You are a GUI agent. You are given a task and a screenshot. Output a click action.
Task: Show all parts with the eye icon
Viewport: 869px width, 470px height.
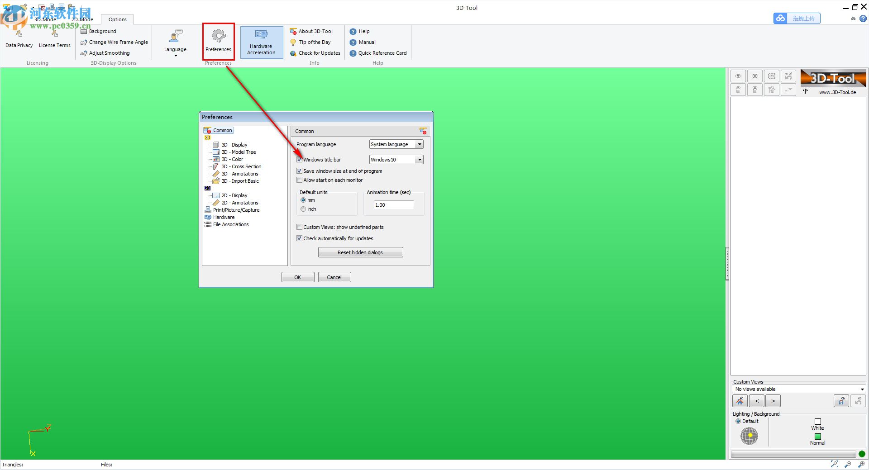point(738,76)
